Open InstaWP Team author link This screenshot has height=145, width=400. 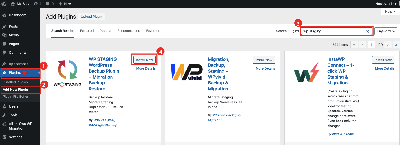343,134
